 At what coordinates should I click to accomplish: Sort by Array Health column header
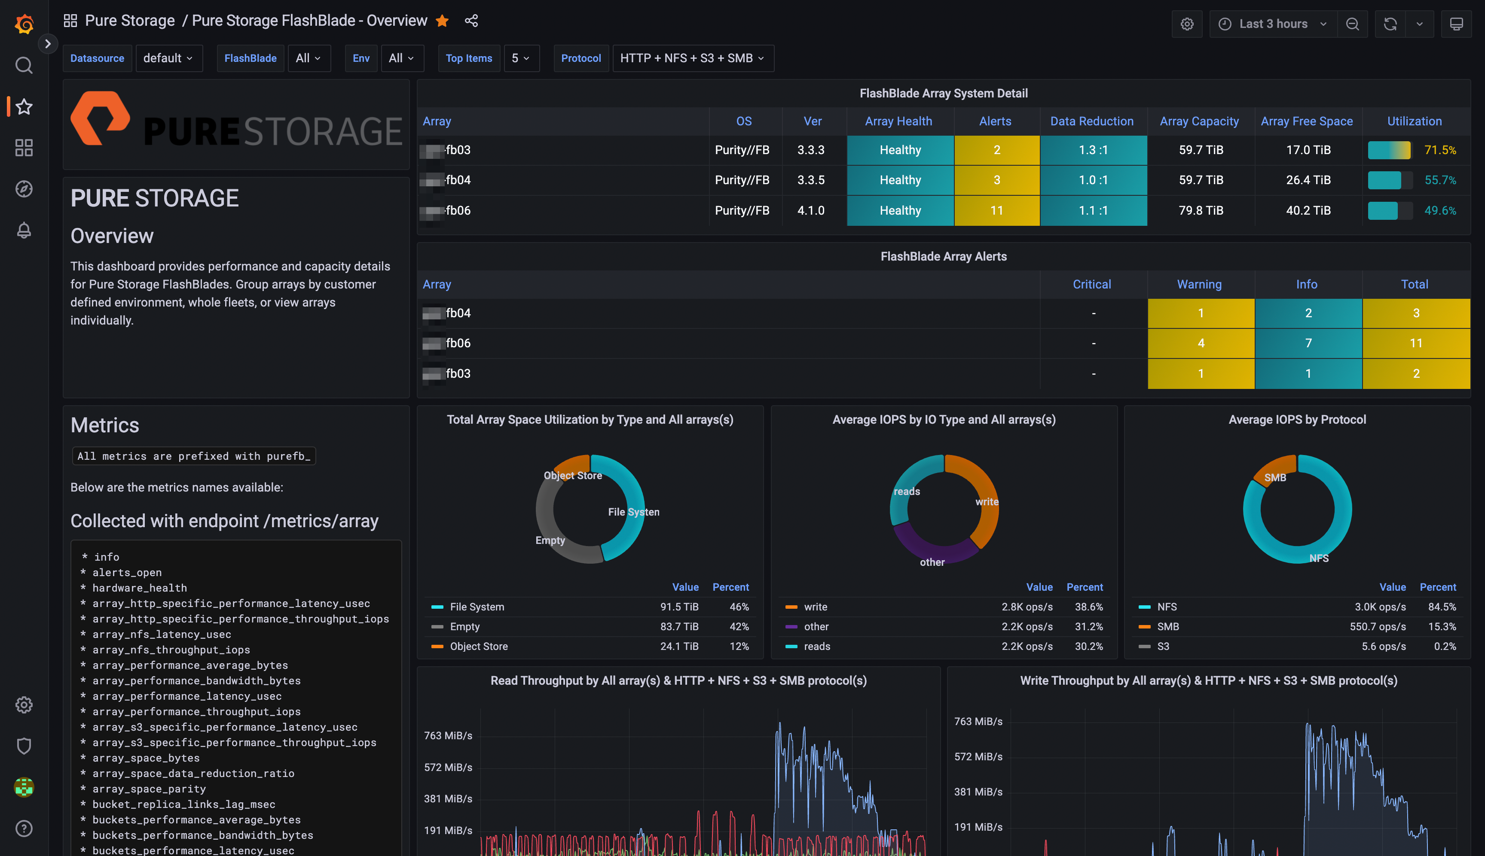(x=898, y=121)
